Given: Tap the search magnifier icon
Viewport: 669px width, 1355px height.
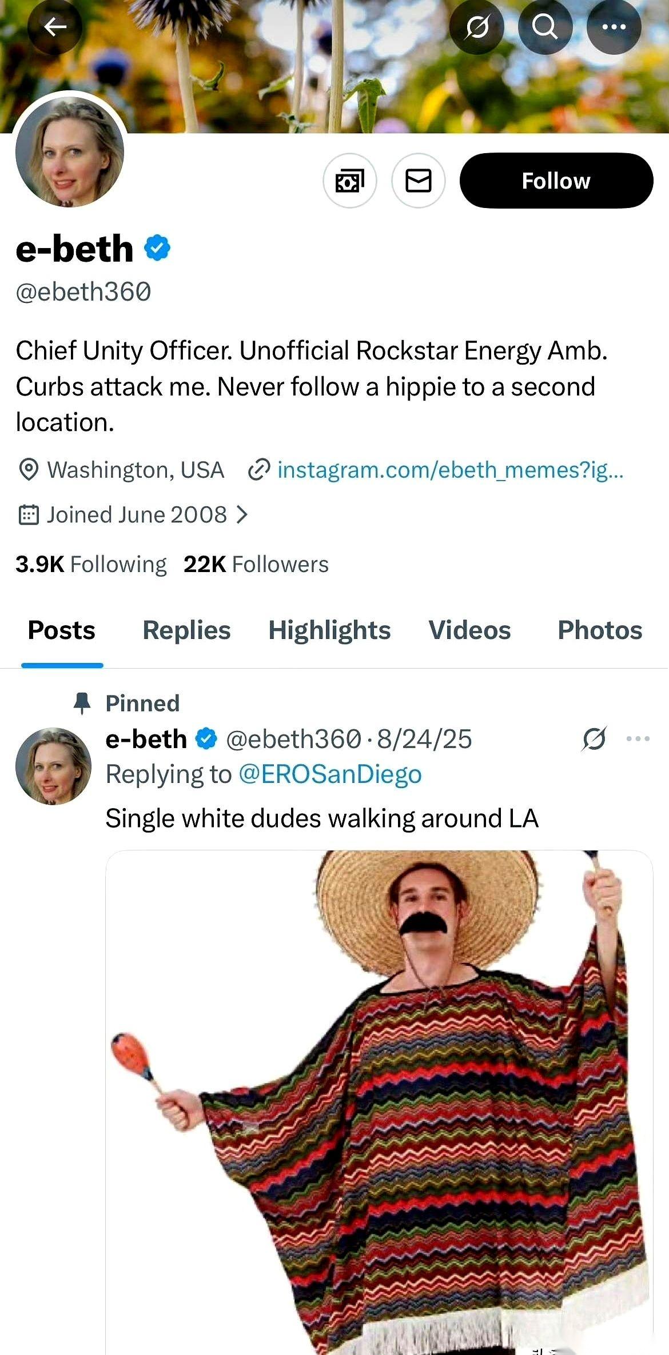Looking at the screenshot, I should tap(545, 27).
